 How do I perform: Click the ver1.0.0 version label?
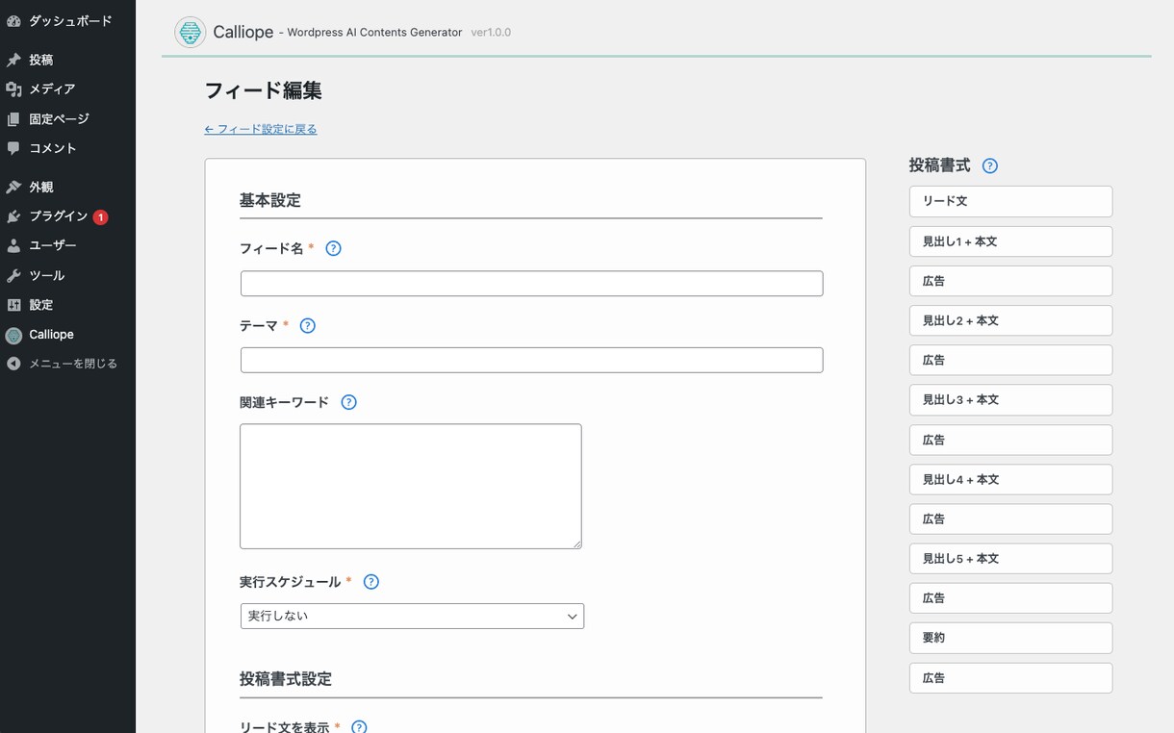(x=491, y=33)
